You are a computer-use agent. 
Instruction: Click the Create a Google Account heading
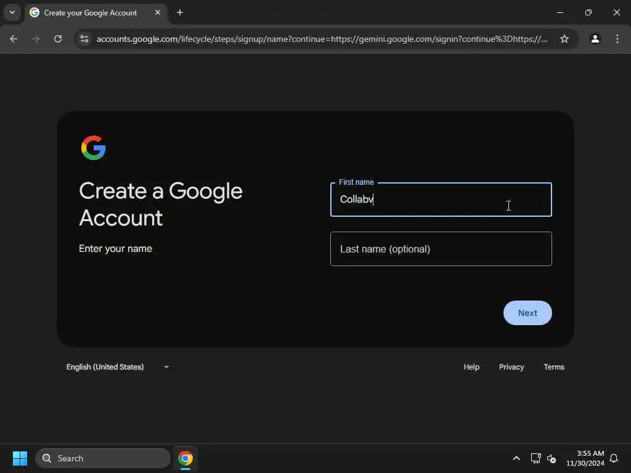161,204
